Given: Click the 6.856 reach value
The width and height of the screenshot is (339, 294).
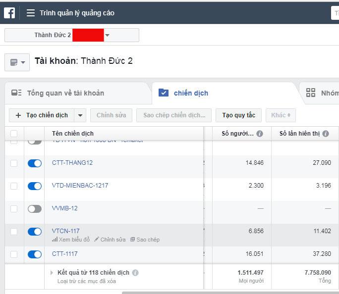Looking at the screenshot, I should (256, 231).
